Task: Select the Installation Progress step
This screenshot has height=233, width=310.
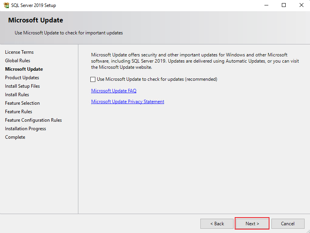Action: 25,128
